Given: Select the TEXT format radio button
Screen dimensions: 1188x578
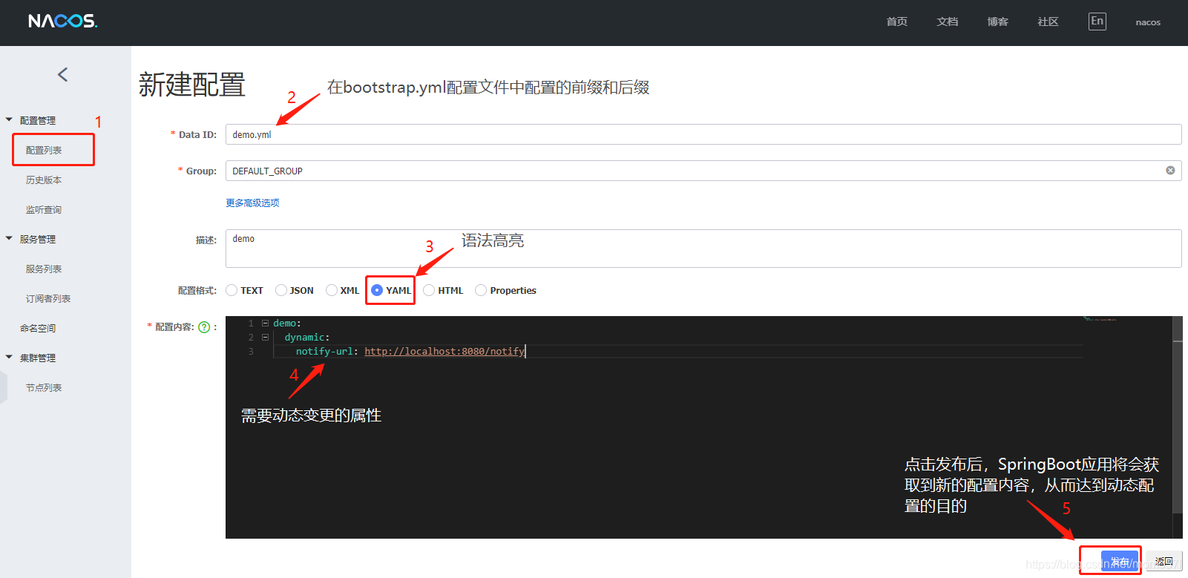Looking at the screenshot, I should (232, 290).
